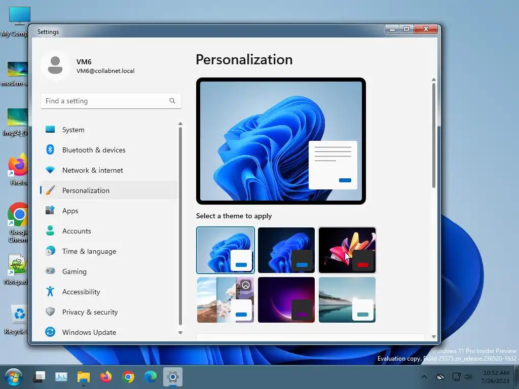Select the Img24 image desktop file
The image size is (519, 389).
(16, 123)
